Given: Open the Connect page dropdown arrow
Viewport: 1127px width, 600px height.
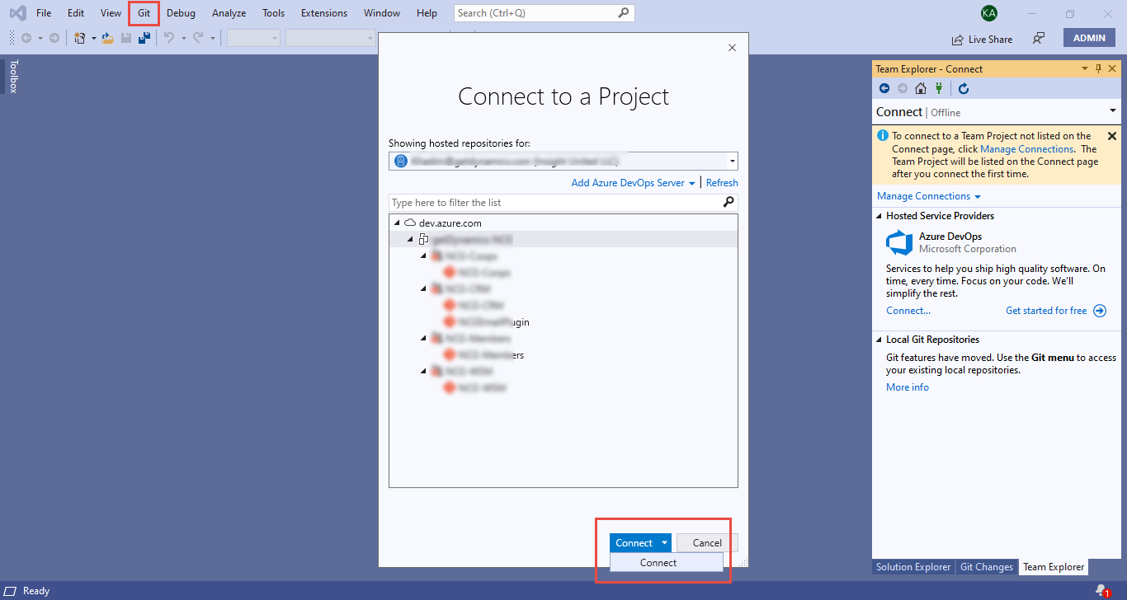Looking at the screenshot, I should 1112,111.
